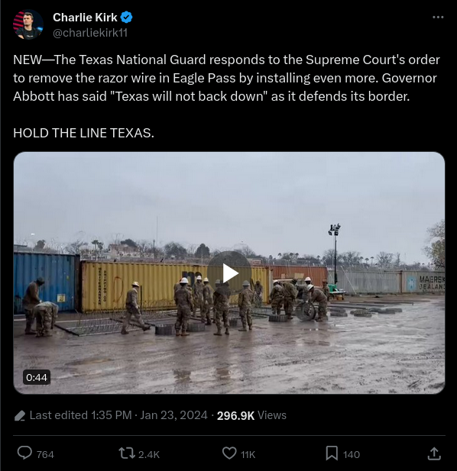This screenshot has width=457, height=471.
Task: Click the blue verified badge
Action: click(126, 18)
